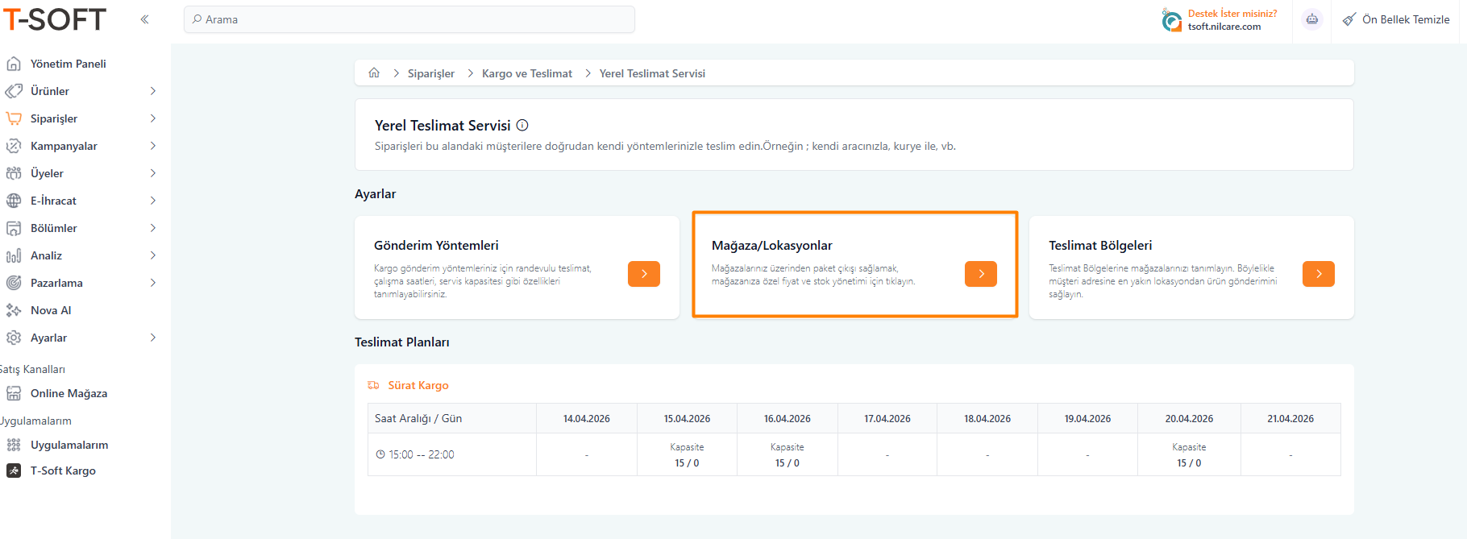
Task: Click the 21.04.2026 column header
Action: point(1290,418)
